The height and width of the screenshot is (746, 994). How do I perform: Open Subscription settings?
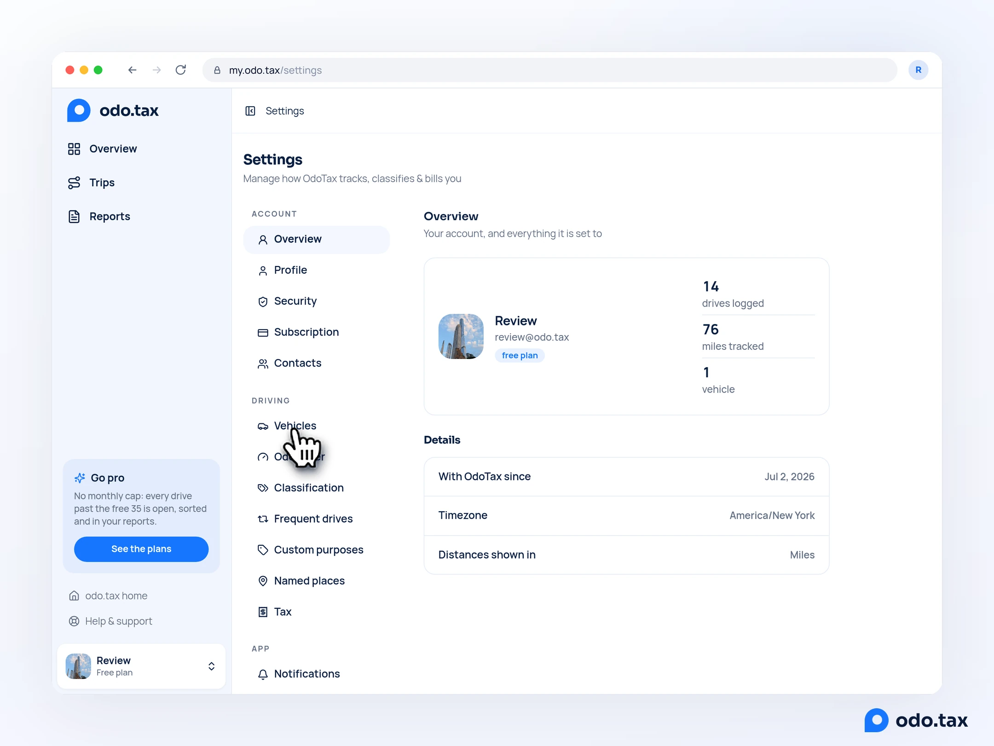pos(316,332)
